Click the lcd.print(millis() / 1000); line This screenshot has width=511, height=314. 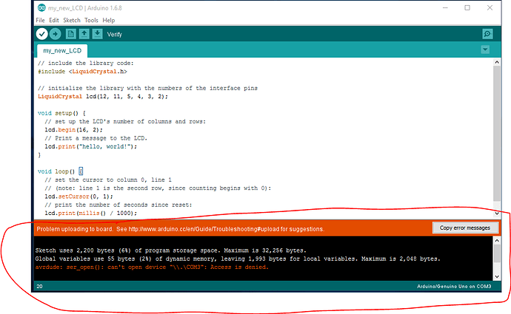tap(91, 214)
